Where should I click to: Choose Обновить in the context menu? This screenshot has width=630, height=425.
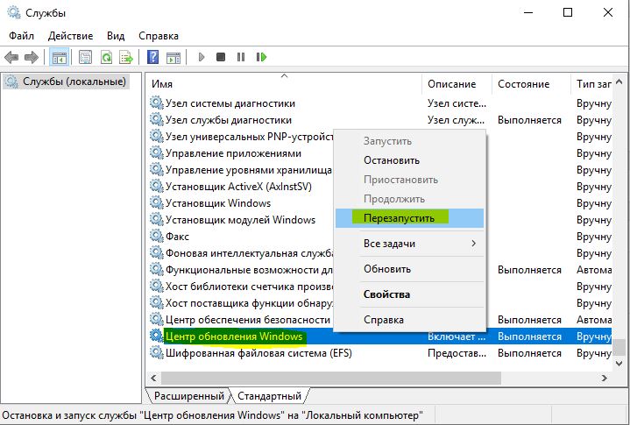(409, 269)
